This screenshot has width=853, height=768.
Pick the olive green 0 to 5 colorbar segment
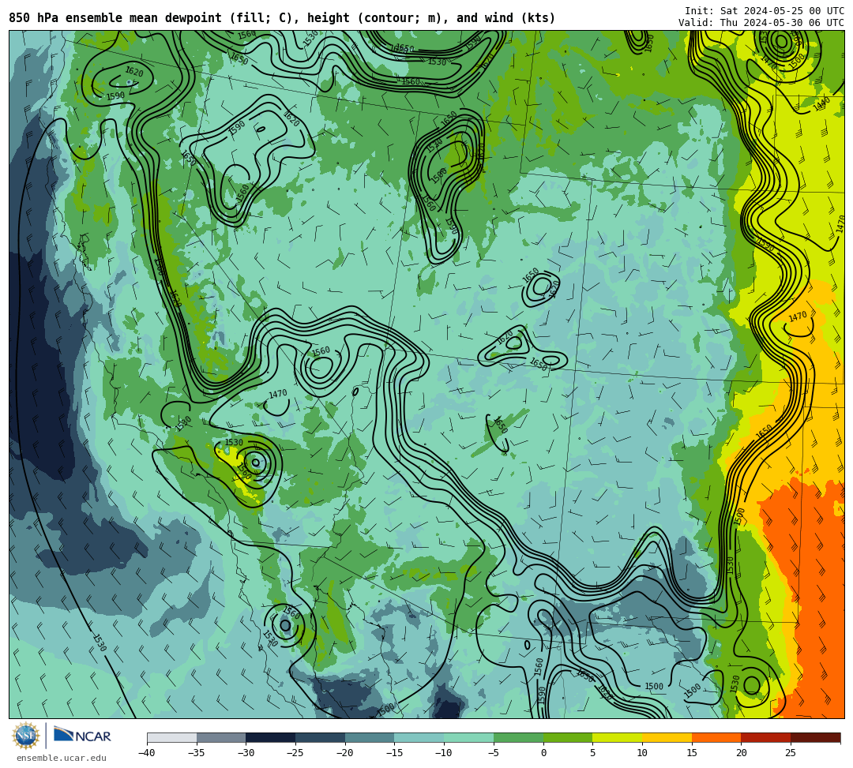coord(568,737)
